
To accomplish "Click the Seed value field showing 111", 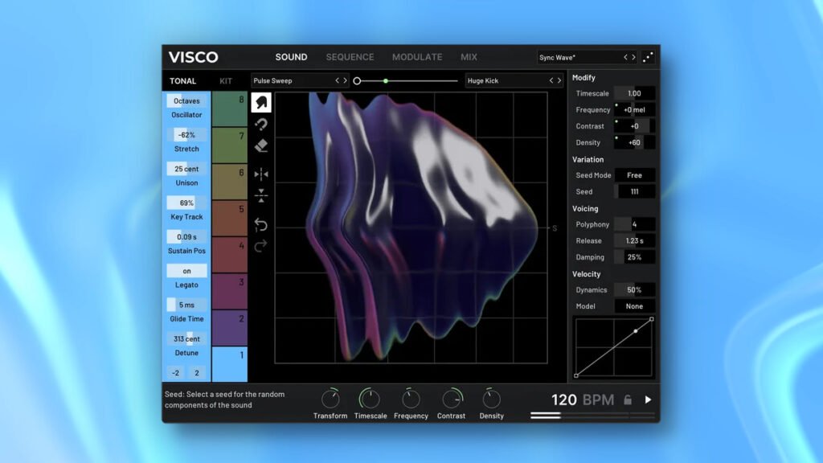I will pos(636,191).
